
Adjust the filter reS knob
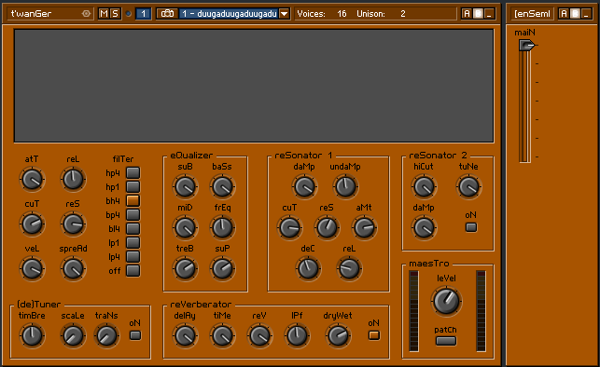click(73, 224)
